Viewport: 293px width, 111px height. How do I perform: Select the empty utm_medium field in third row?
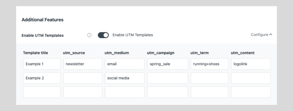point(125,92)
